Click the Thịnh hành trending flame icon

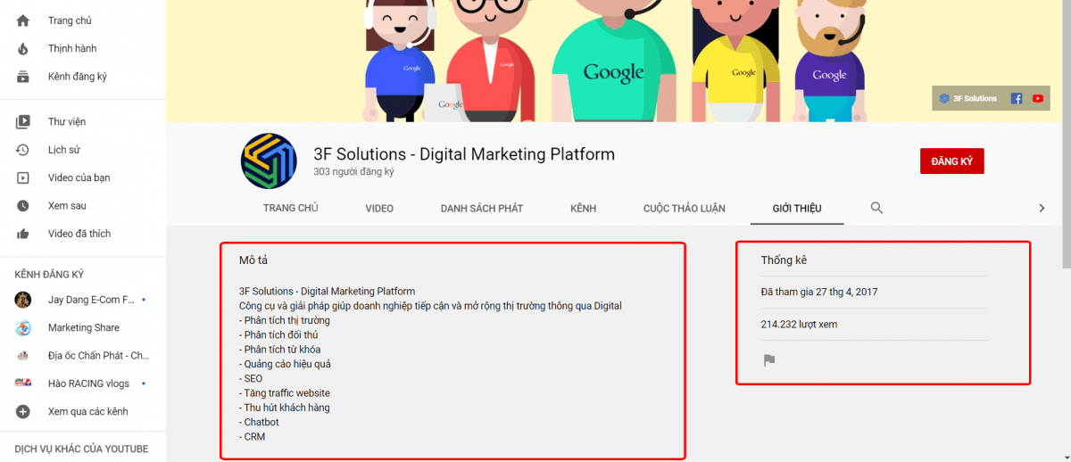pos(23,48)
